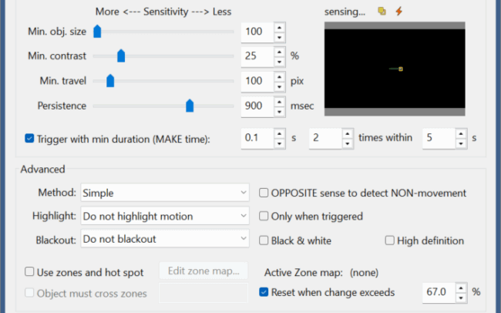Click the Persistence slider handle
Screen dimensions: 501x313
[190, 106]
